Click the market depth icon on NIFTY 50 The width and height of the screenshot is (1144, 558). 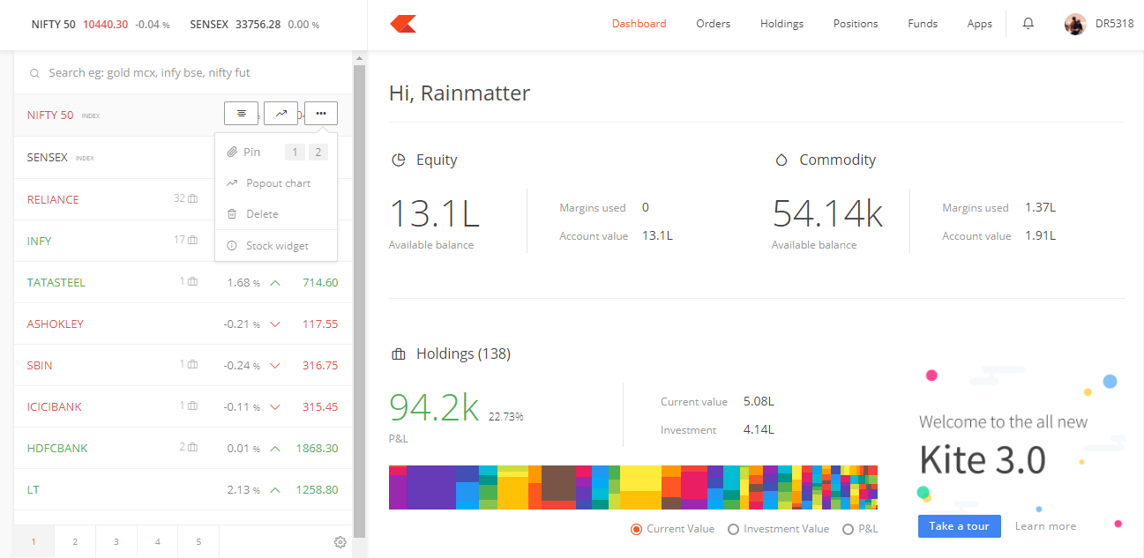(x=241, y=114)
